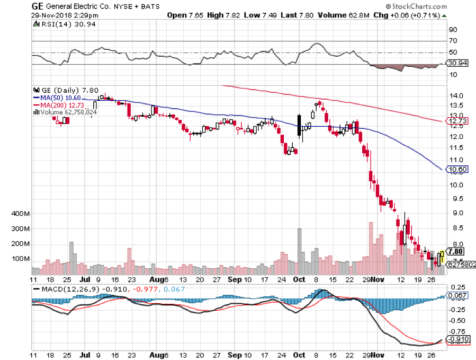
Task: Click the tallest gray October volume bar
Action: [299, 249]
